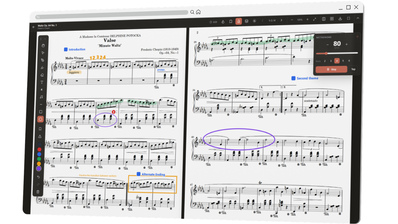
Task: Select the warning triangle marker tool
Action: point(40,136)
